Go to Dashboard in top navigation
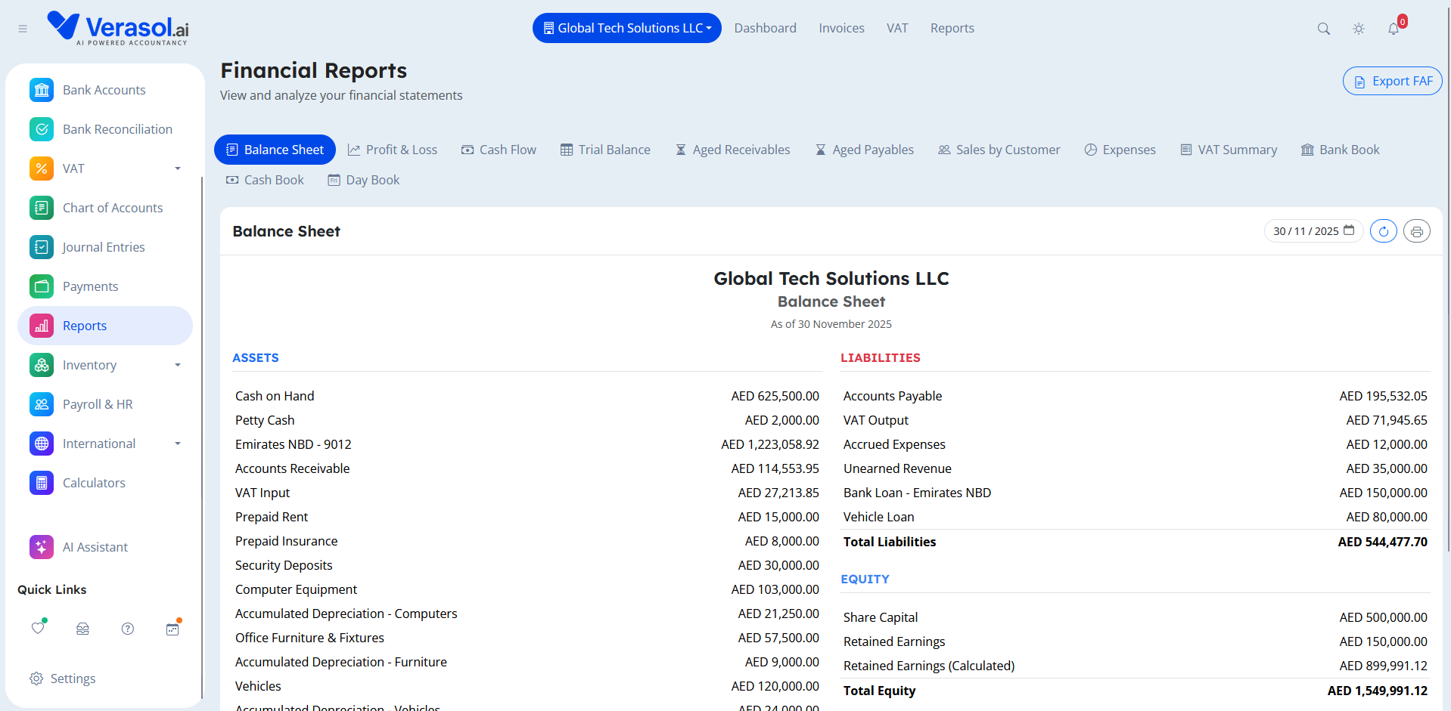1451x711 pixels. pos(765,28)
